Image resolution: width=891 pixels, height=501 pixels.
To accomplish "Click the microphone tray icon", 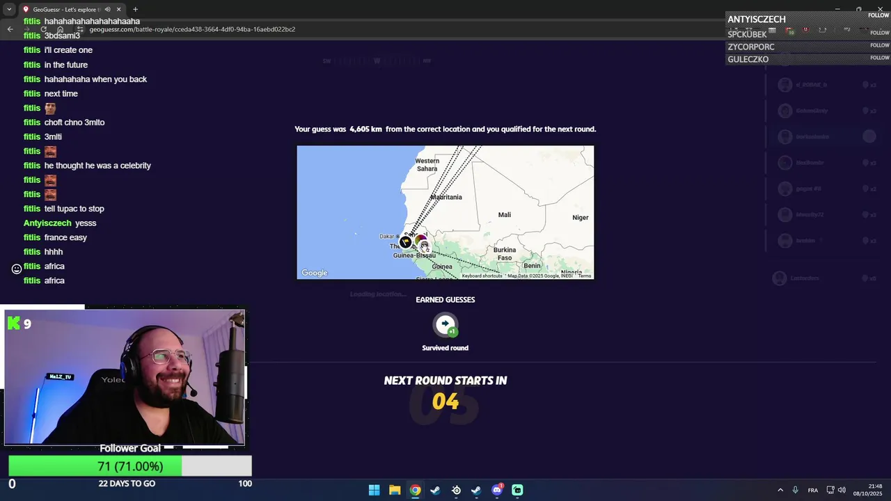I will [795, 490].
